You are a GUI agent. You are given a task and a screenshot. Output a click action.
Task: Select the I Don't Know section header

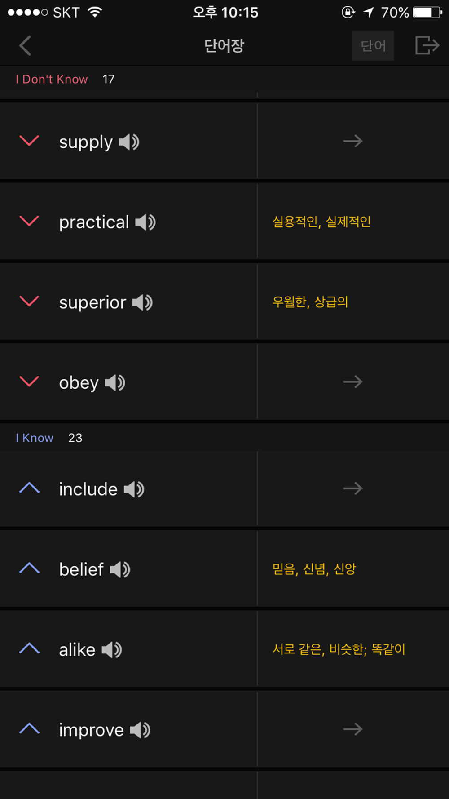(52, 80)
